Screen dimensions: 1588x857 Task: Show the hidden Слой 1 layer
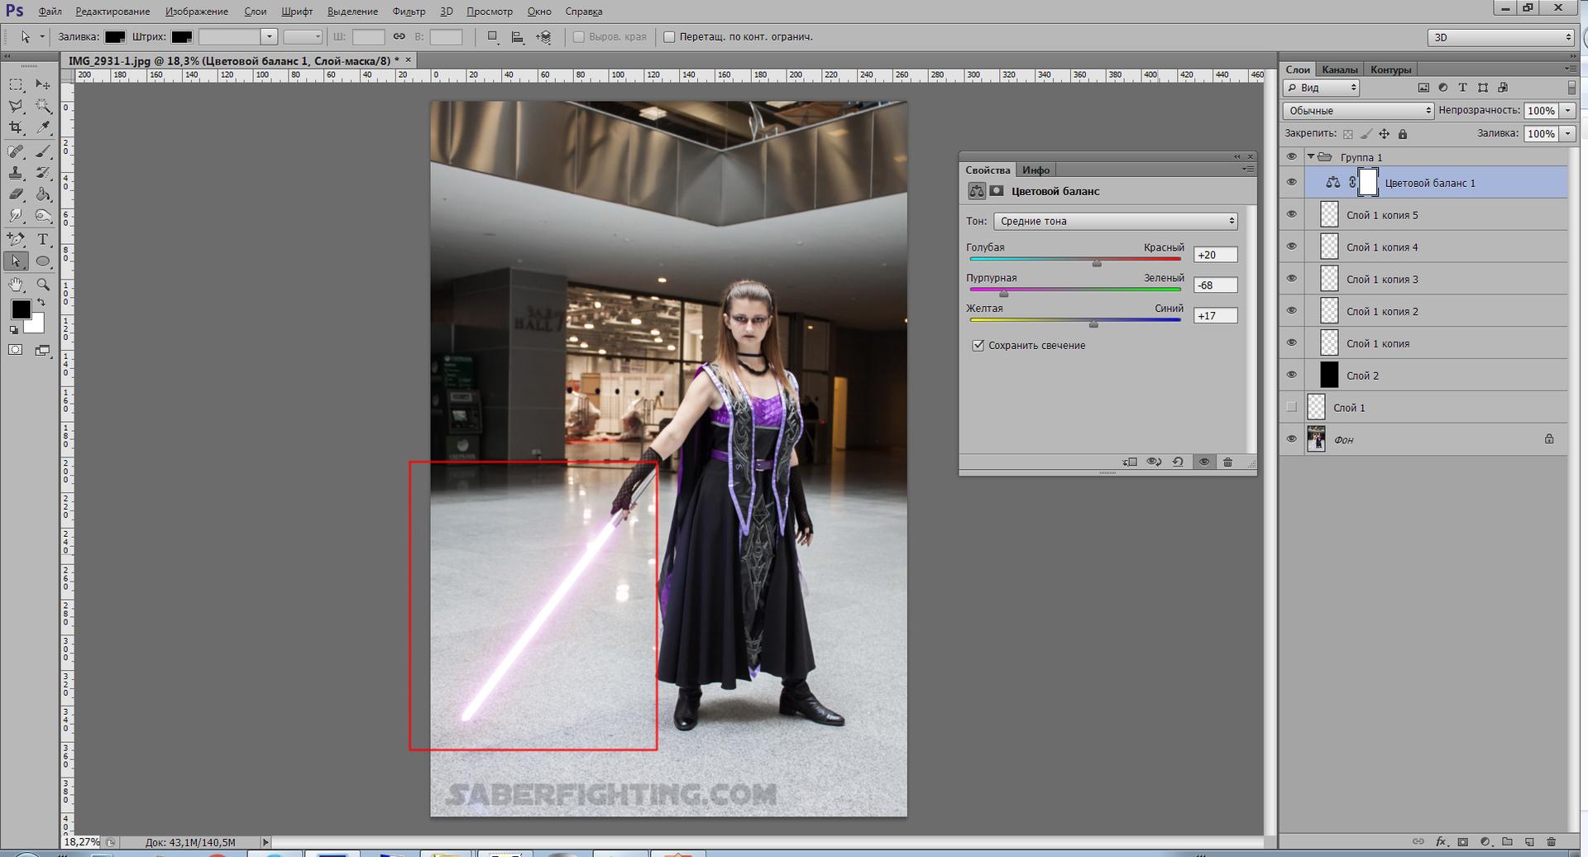click(x=1291, y=407)
